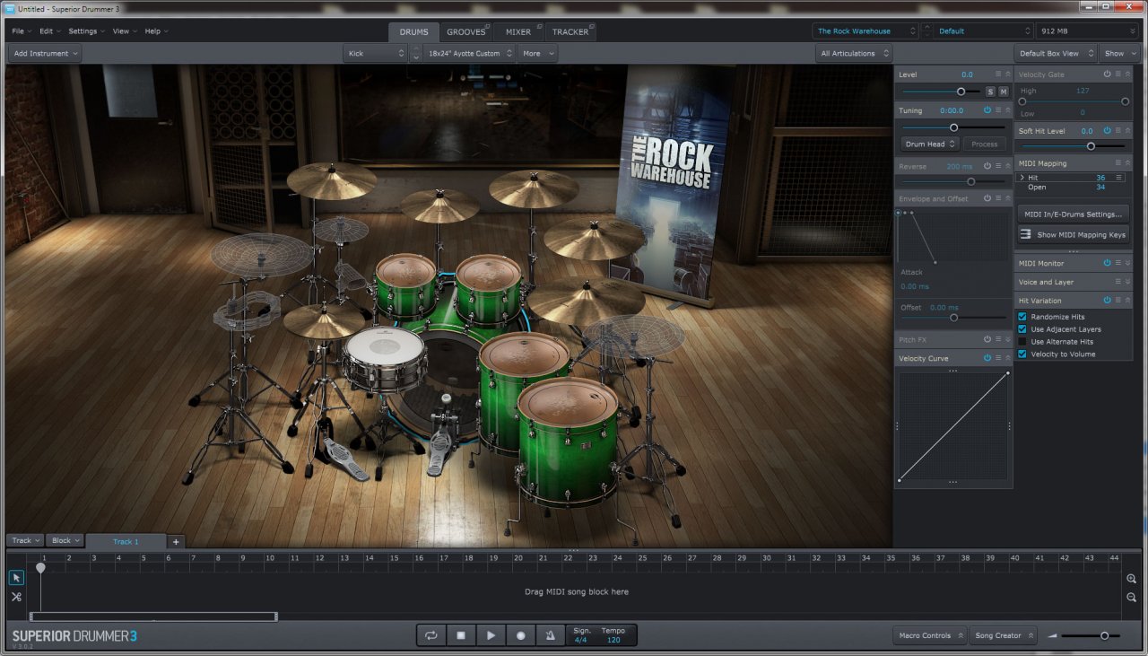Switch to the GROOVES tab
The width and height of the screenshot is (1148, 656).
[x=465, y=32]
